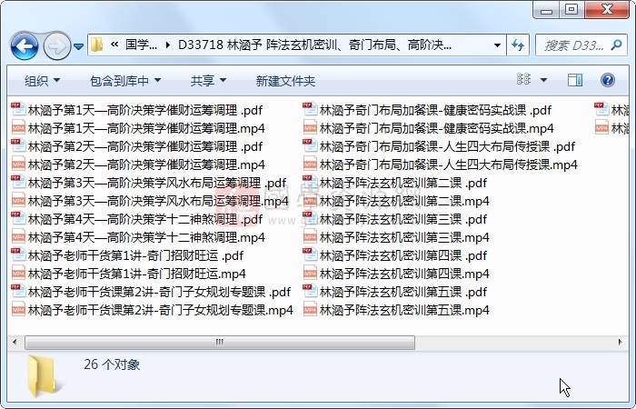Select PDF icon of 第1天—高阶决策学催财运筹调理 .pdf
Image resolution: width=636 pixels, height=409 pixels.
19,110
